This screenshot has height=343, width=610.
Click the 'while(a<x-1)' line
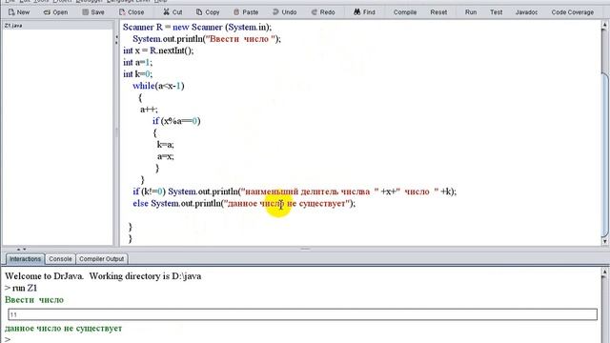158,86
